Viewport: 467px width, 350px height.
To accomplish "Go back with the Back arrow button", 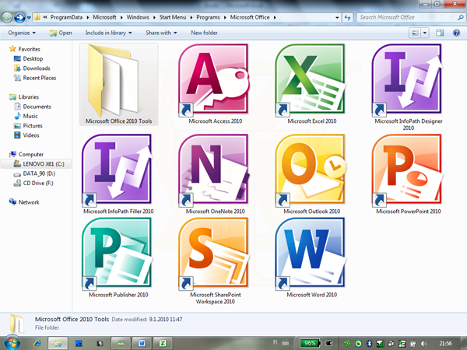I will tap(6, 17).
